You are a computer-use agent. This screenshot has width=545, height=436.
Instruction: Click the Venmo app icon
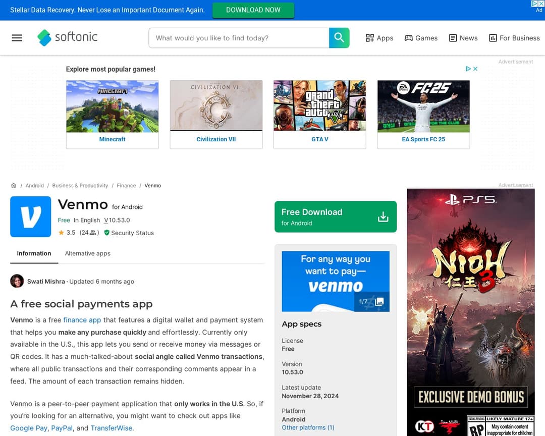pyautogui.click(x=31, y=216)
